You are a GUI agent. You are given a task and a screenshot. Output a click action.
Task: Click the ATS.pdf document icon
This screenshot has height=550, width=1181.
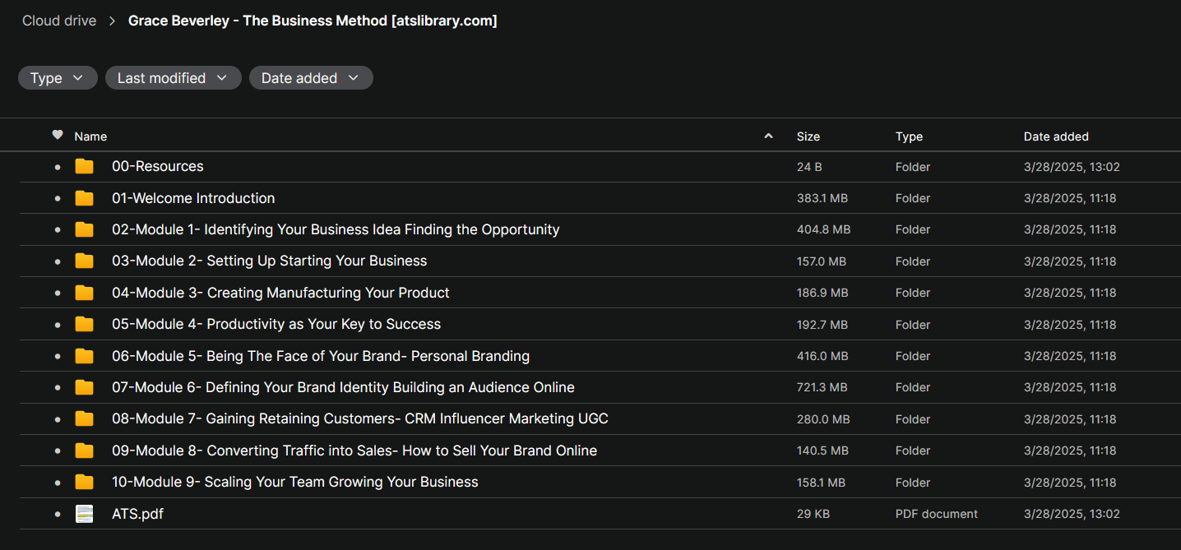pyautogui.click(x=84, y=514)
